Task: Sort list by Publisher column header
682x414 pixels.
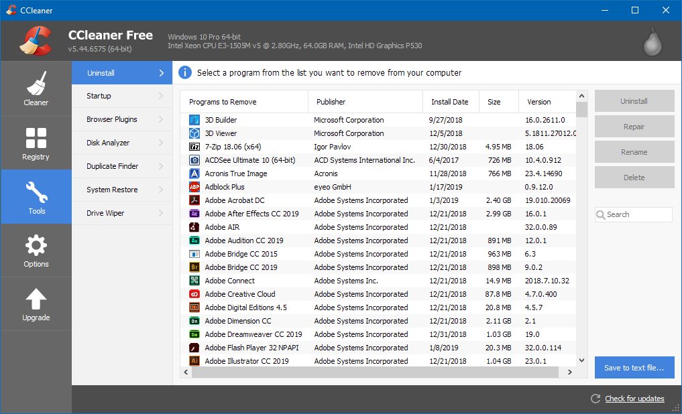Action: (365, 102)
